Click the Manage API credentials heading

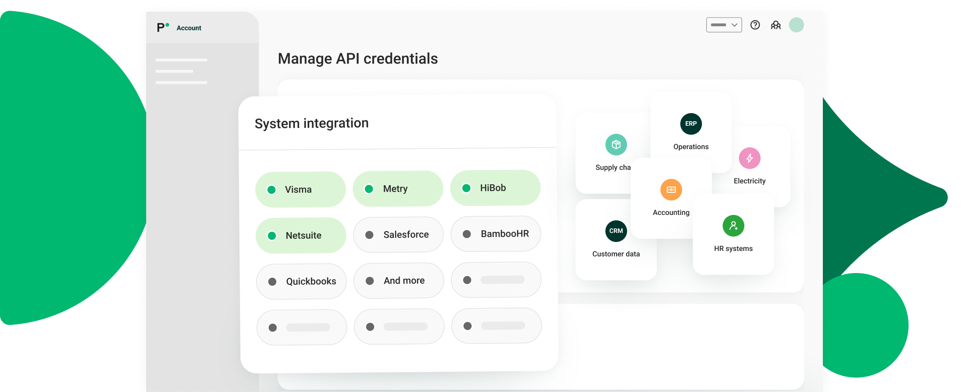[358, 59]
